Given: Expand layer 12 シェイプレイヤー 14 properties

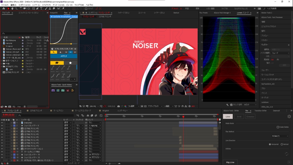Looking at the screenshot, I should tap(11, 154).
